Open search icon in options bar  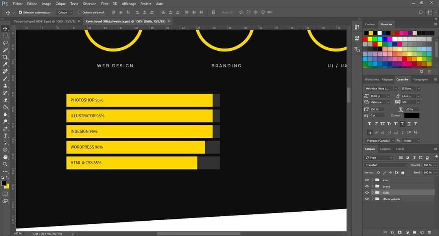pos(421,12)
